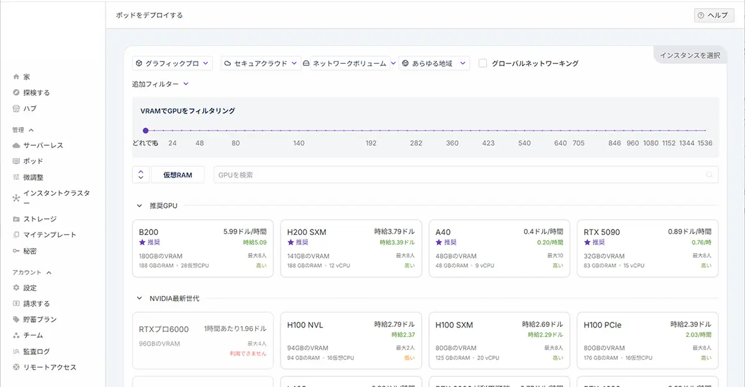Image resolution: width=745 pixels, height=387 pixels.
Task: Open the あらゆる地域 region dropdown
Action: pos(433,63)
